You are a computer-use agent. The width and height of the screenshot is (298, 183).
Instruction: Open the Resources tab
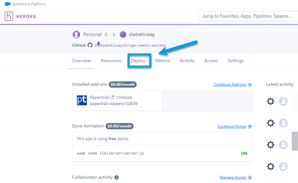tap(111, 61)
